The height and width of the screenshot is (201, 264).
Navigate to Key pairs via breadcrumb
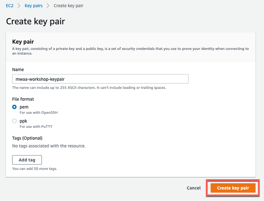(33, 5)
